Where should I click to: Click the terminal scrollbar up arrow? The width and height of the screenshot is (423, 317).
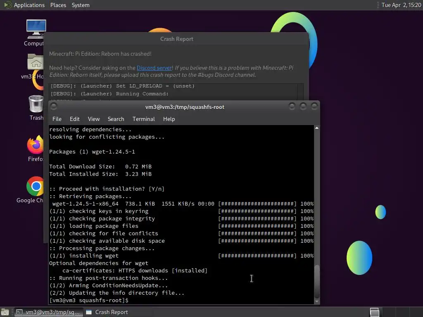(x=317, y=128)
